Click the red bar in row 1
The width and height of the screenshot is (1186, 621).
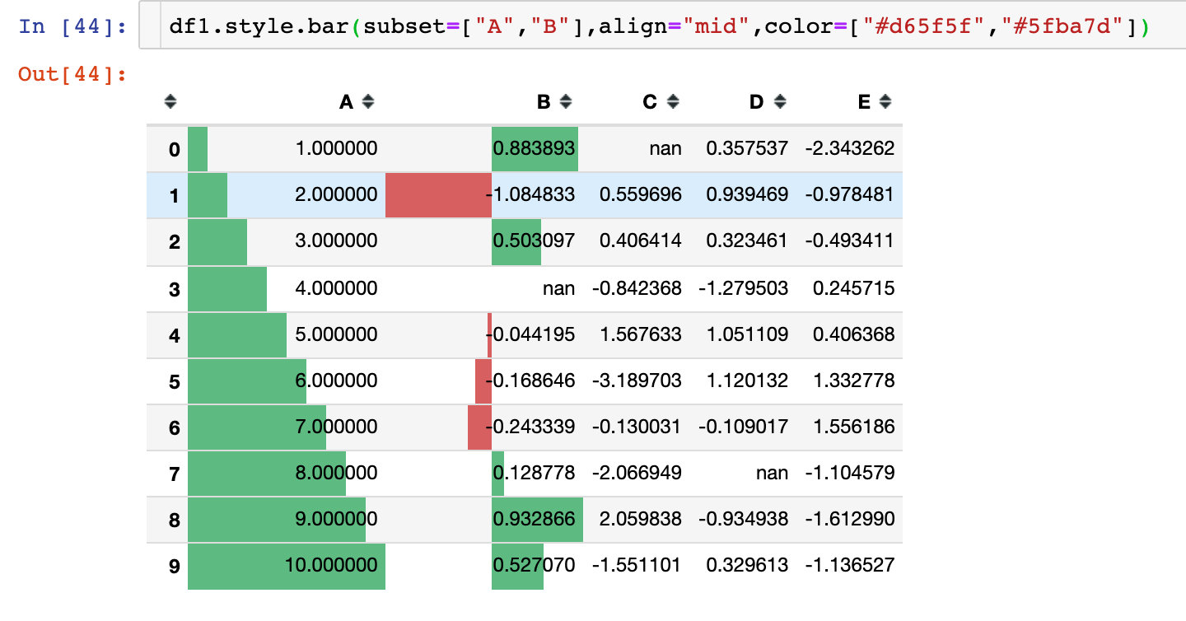tap(438, 195)
